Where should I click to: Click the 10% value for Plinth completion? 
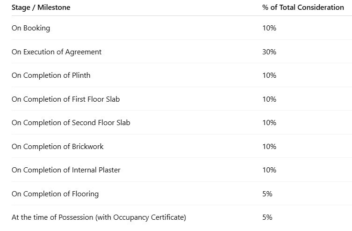(x=269, y=75)
